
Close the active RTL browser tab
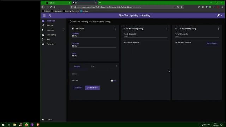pyautogui.click(x=96, y=3)
